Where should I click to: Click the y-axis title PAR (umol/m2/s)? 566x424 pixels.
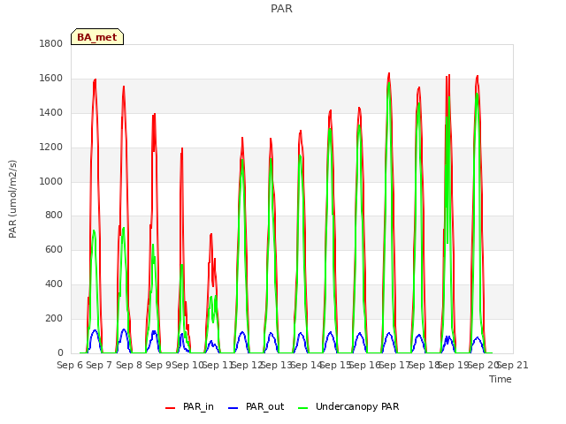click(x=12, y=199)
